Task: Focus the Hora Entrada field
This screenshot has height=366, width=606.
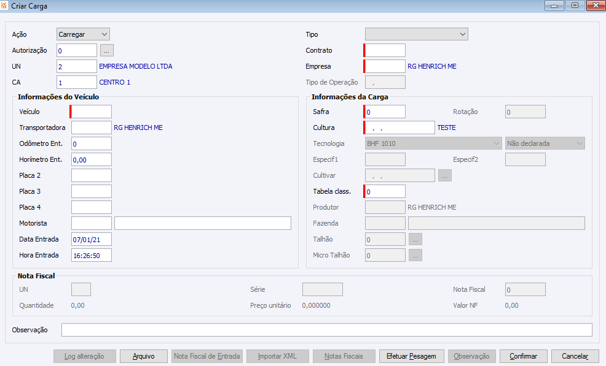Action: point(92,255)
